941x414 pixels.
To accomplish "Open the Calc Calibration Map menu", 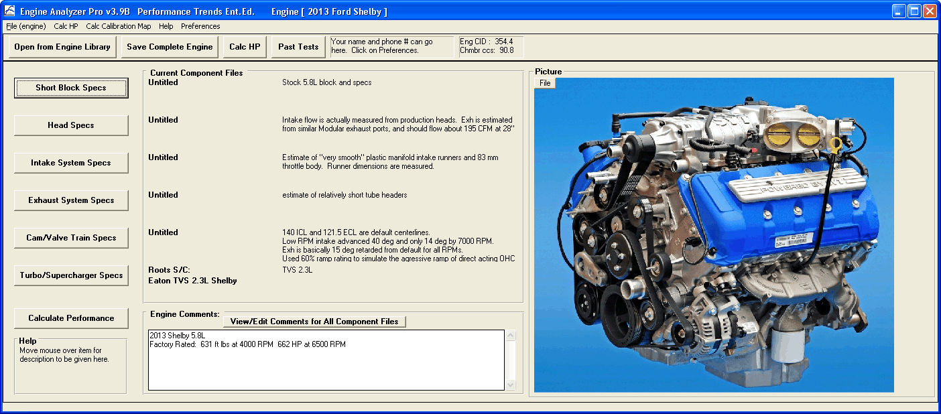I will [119, 26].
